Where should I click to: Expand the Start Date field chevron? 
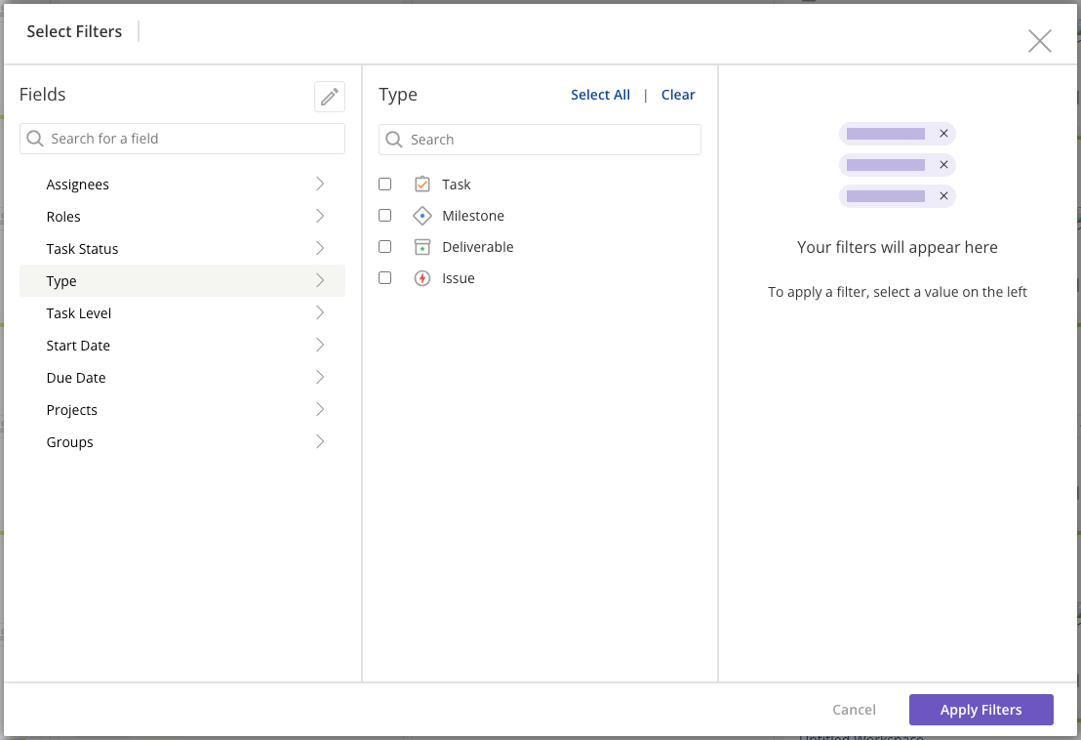coord(320,345)
